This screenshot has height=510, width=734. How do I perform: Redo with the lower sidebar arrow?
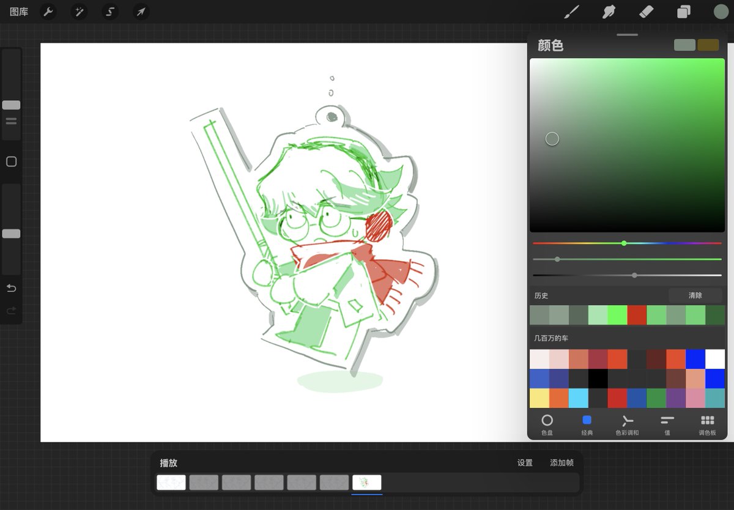[x=11, y=311]
